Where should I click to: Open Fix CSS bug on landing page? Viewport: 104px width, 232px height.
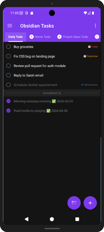pyautogui.click(x=34, y=56)
